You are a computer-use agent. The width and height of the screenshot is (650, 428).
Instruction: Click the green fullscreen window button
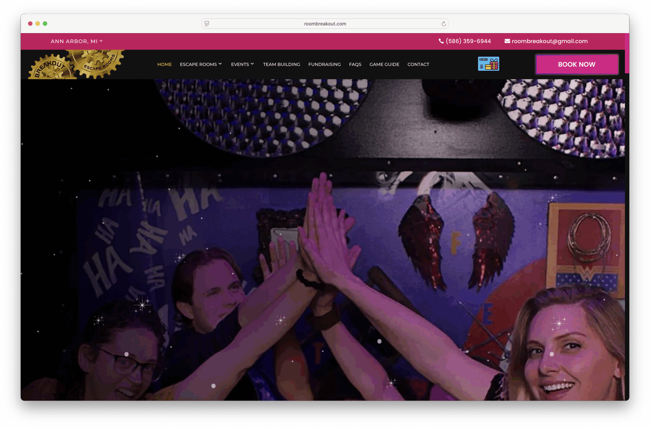pyautogui.click(x=45, y=24)
